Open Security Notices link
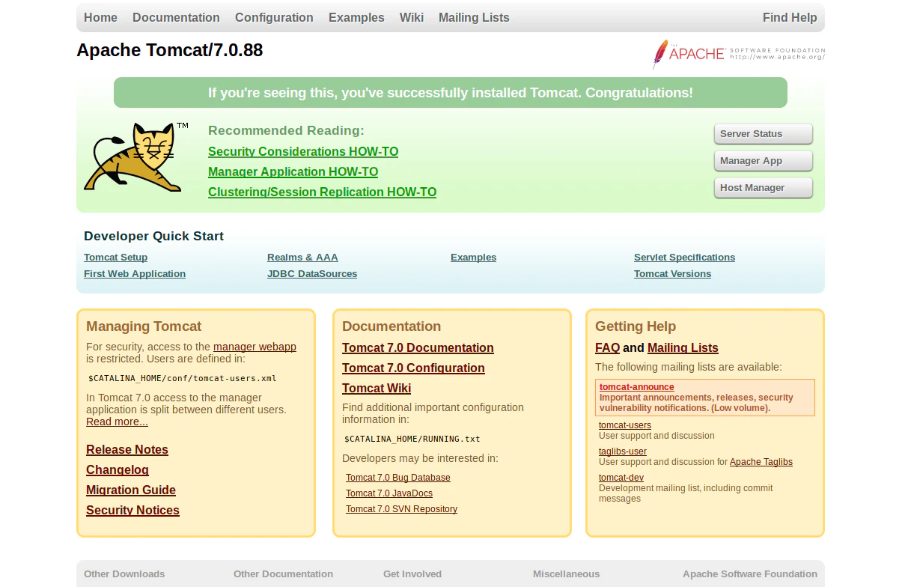This screenshot has height=587, width=911. tap(132, 510)
